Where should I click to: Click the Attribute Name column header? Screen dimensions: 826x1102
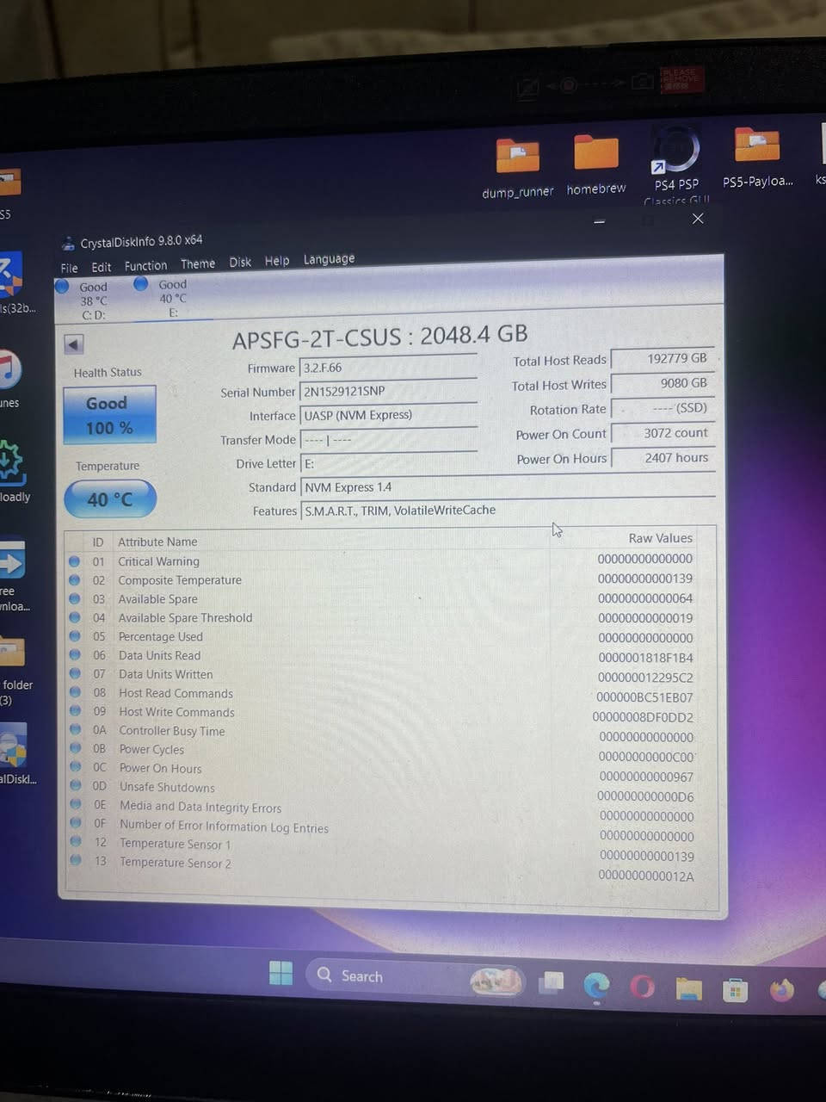(x=157, y=542)
